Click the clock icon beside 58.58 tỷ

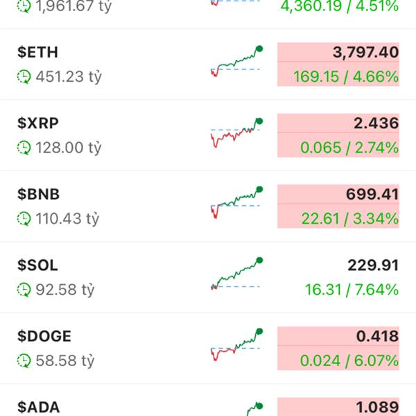[x=24, y=361]
